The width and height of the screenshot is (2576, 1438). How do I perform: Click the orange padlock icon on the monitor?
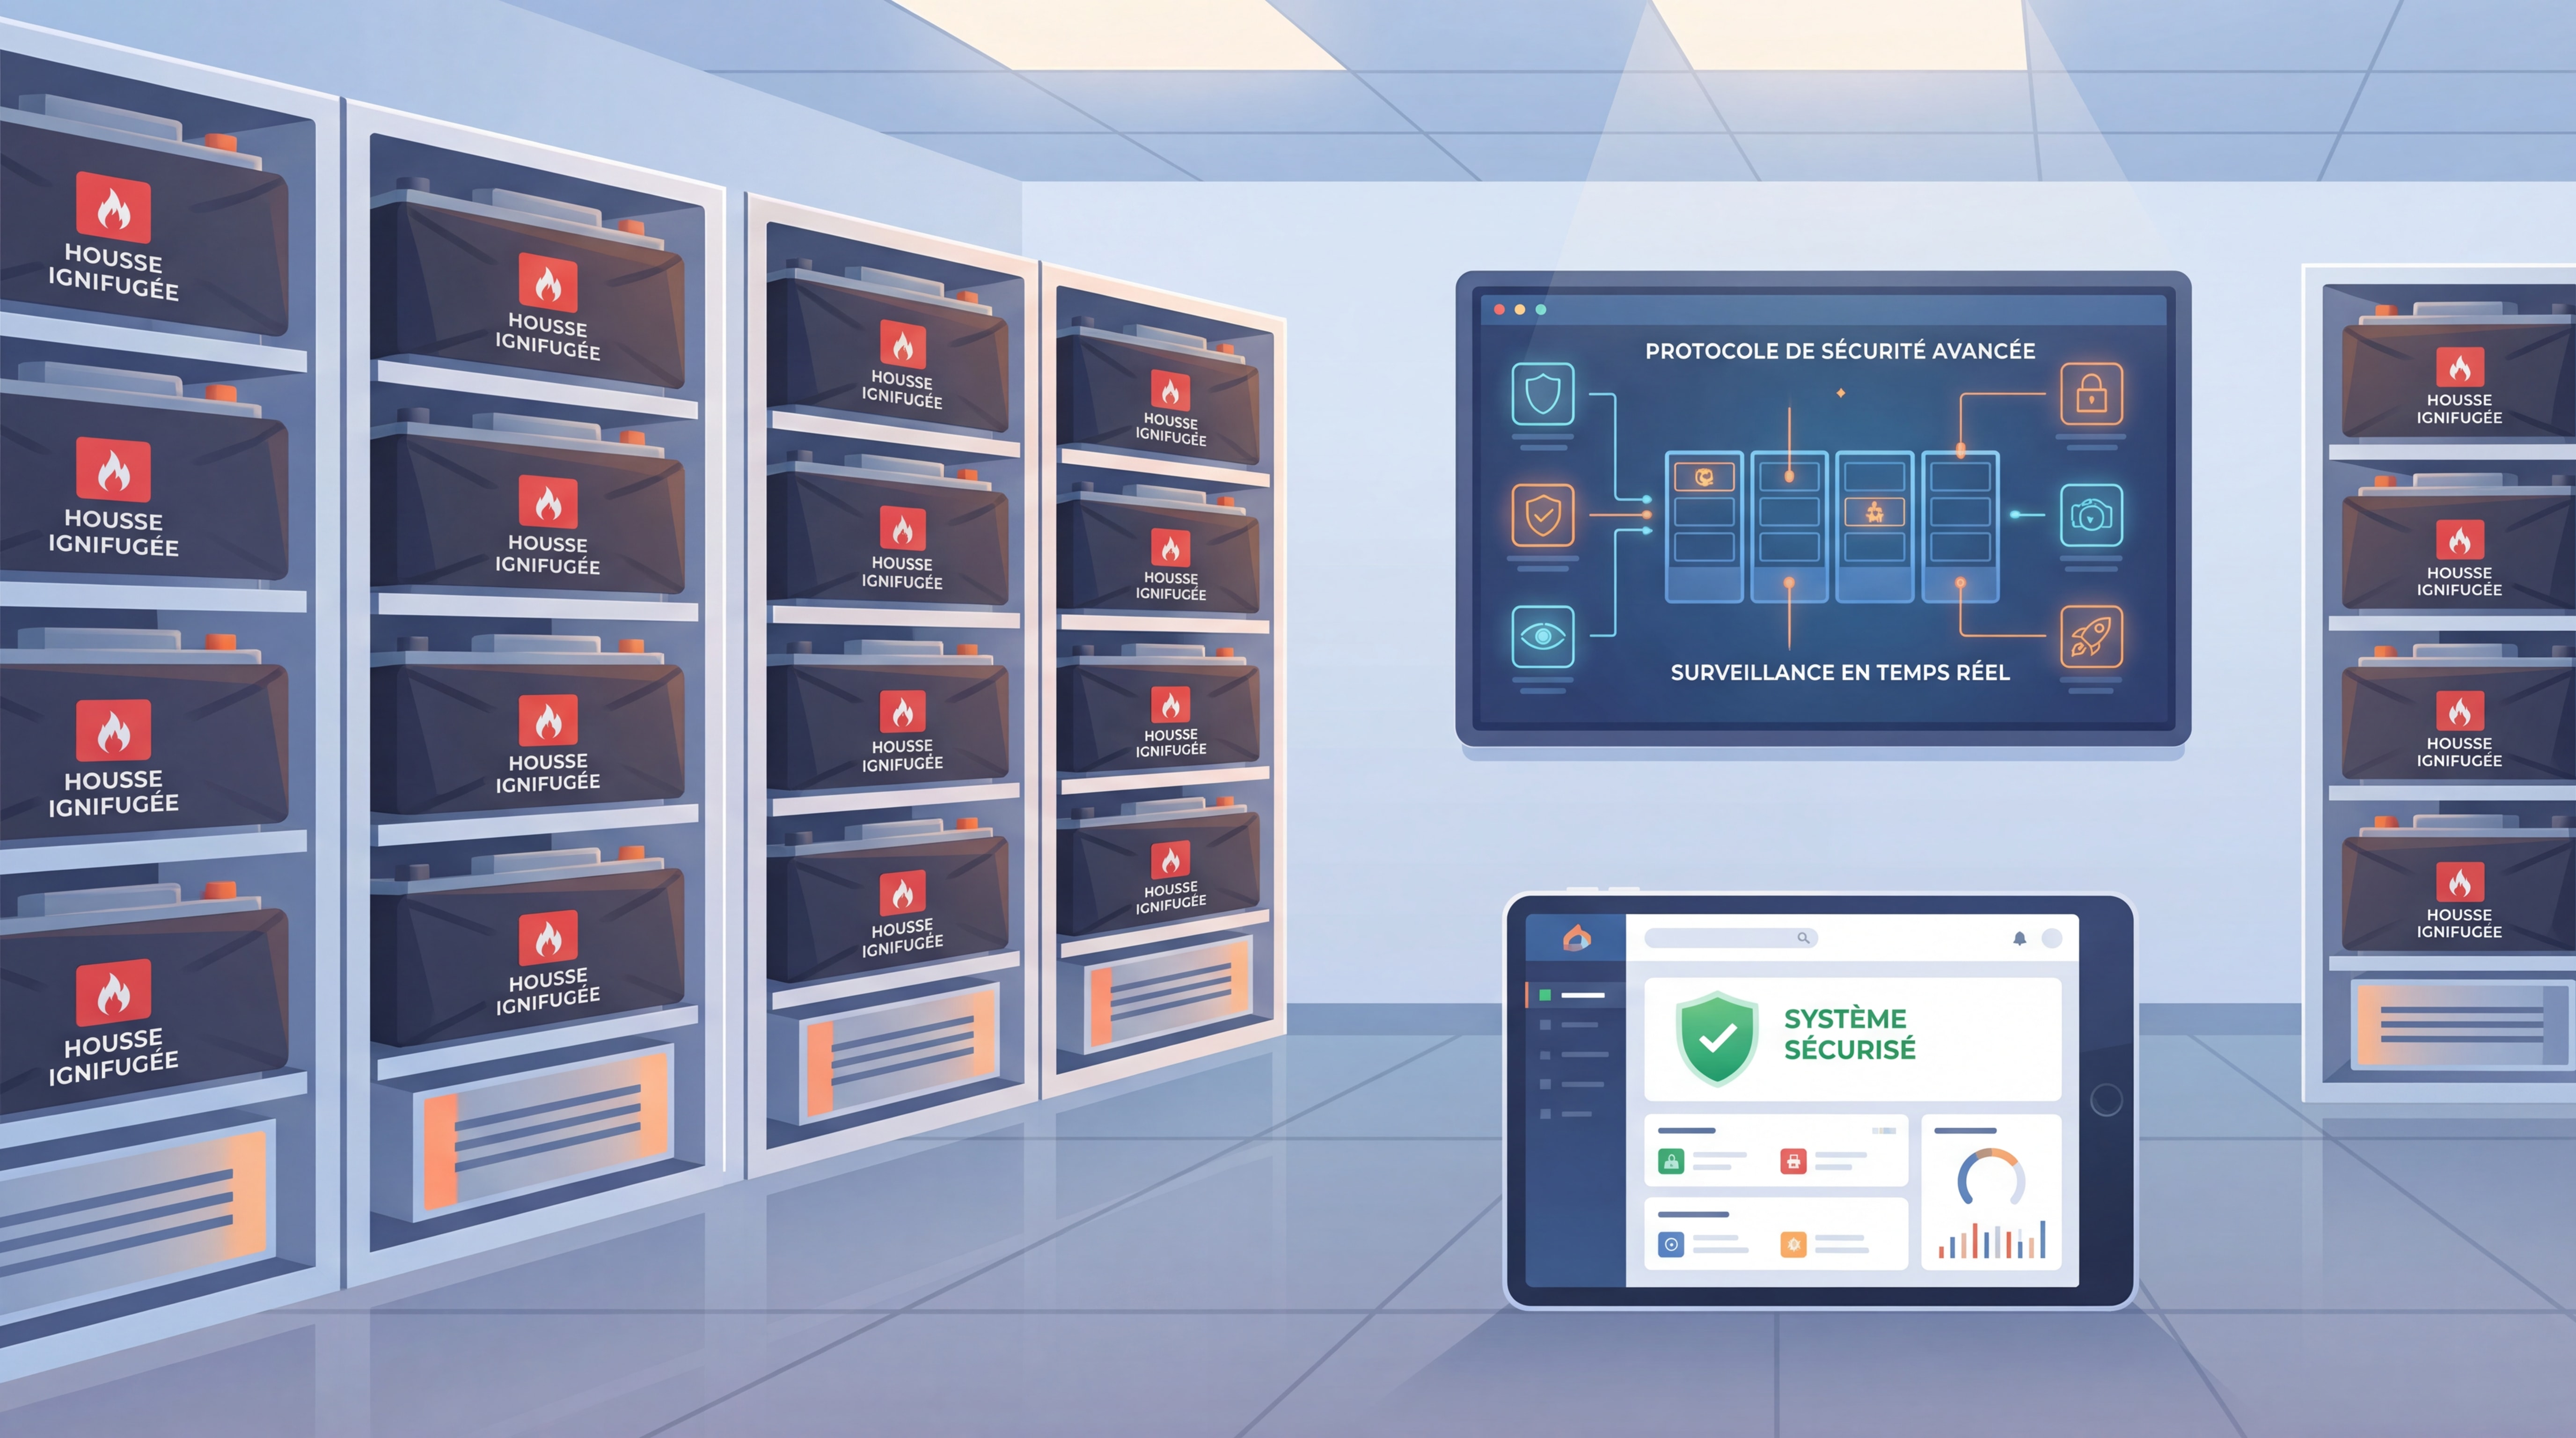click(x=2091, y=394)
